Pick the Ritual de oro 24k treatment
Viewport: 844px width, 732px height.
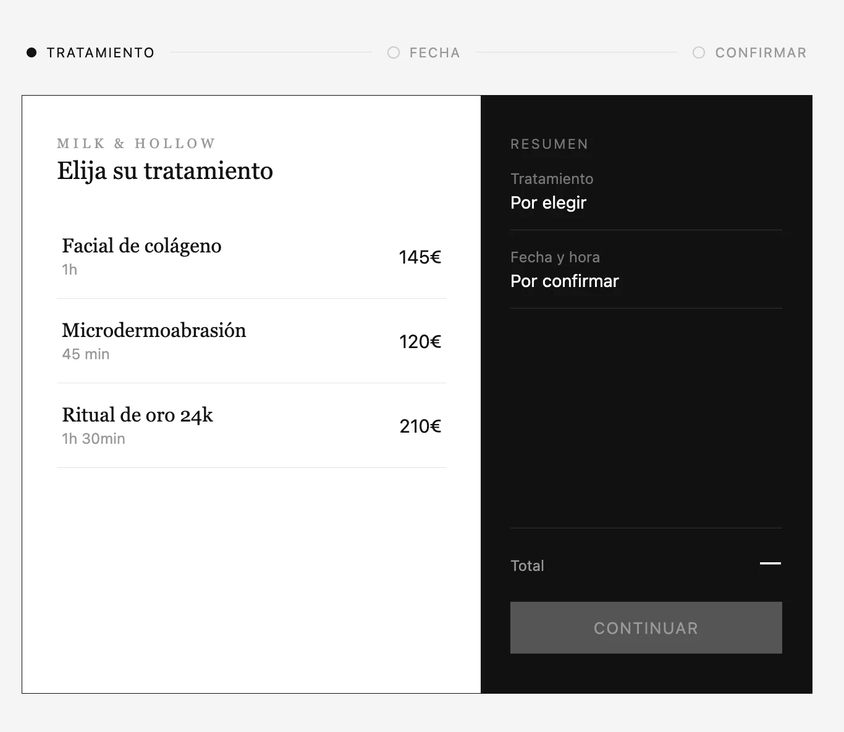(x=251, y=426)
